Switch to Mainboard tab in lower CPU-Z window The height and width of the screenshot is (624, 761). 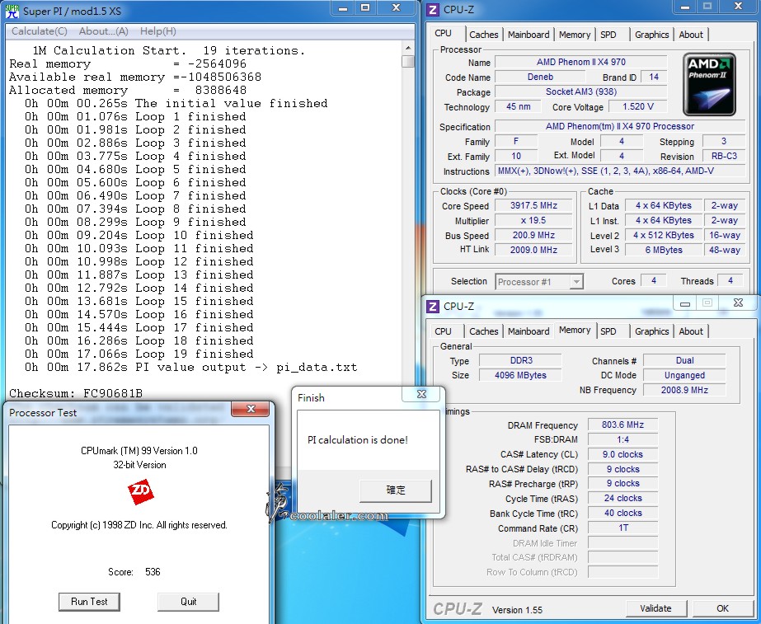528,331
